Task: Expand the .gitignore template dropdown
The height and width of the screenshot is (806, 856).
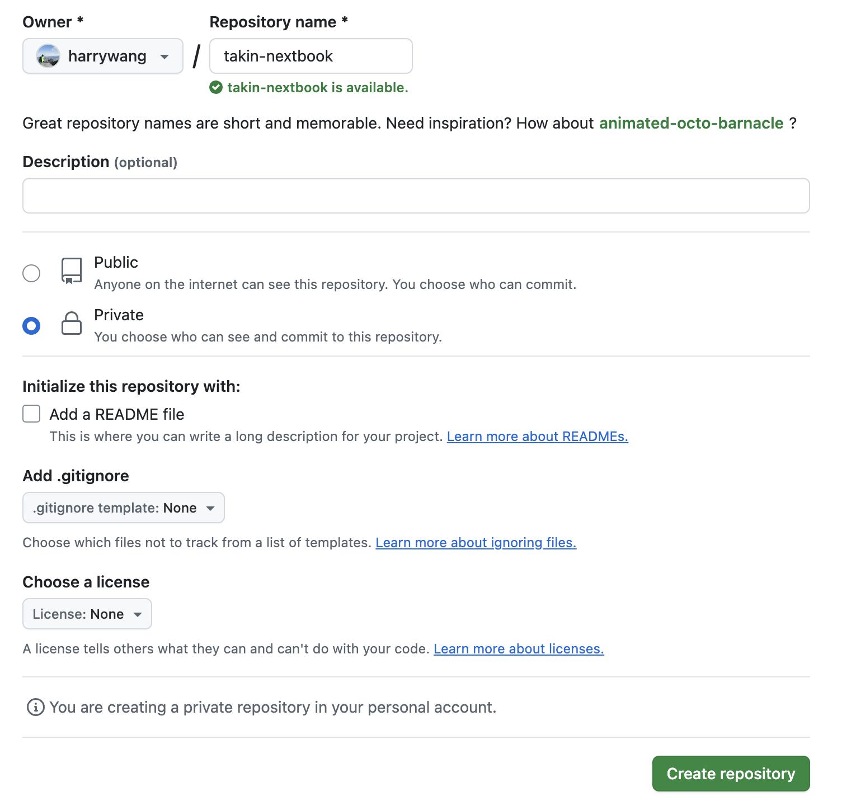Action: click(123, 508)
